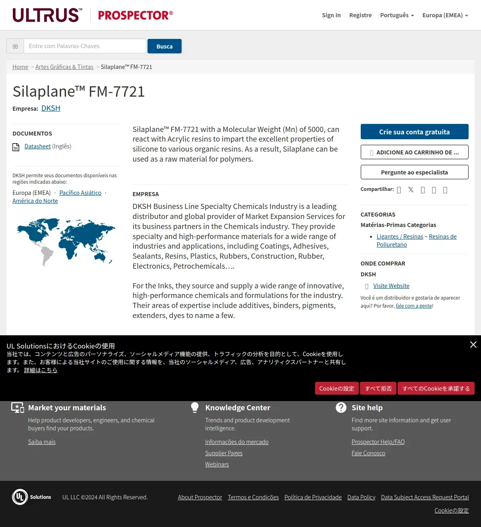Viewport: 481px width, 527px height.
Task: Open Fale Conosco link
Action: tap(368, 453)
